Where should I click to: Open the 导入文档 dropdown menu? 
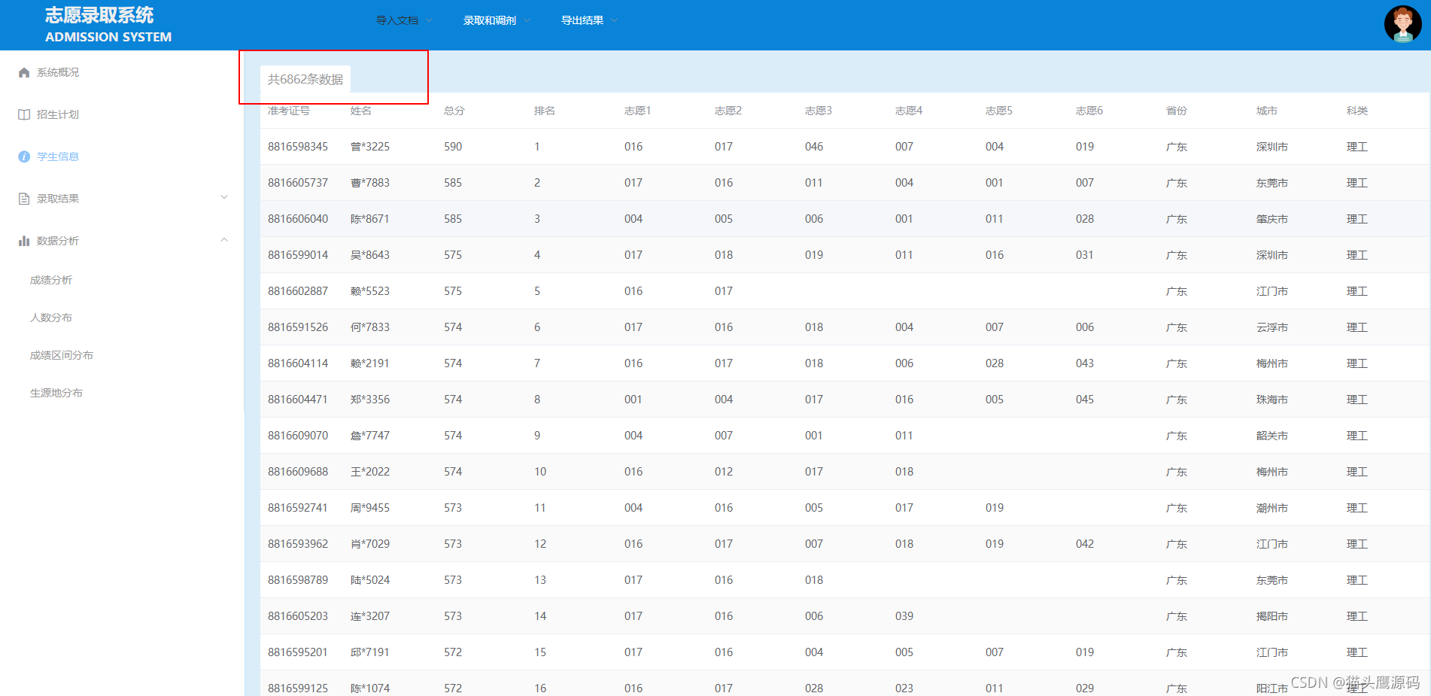[404, 20]
